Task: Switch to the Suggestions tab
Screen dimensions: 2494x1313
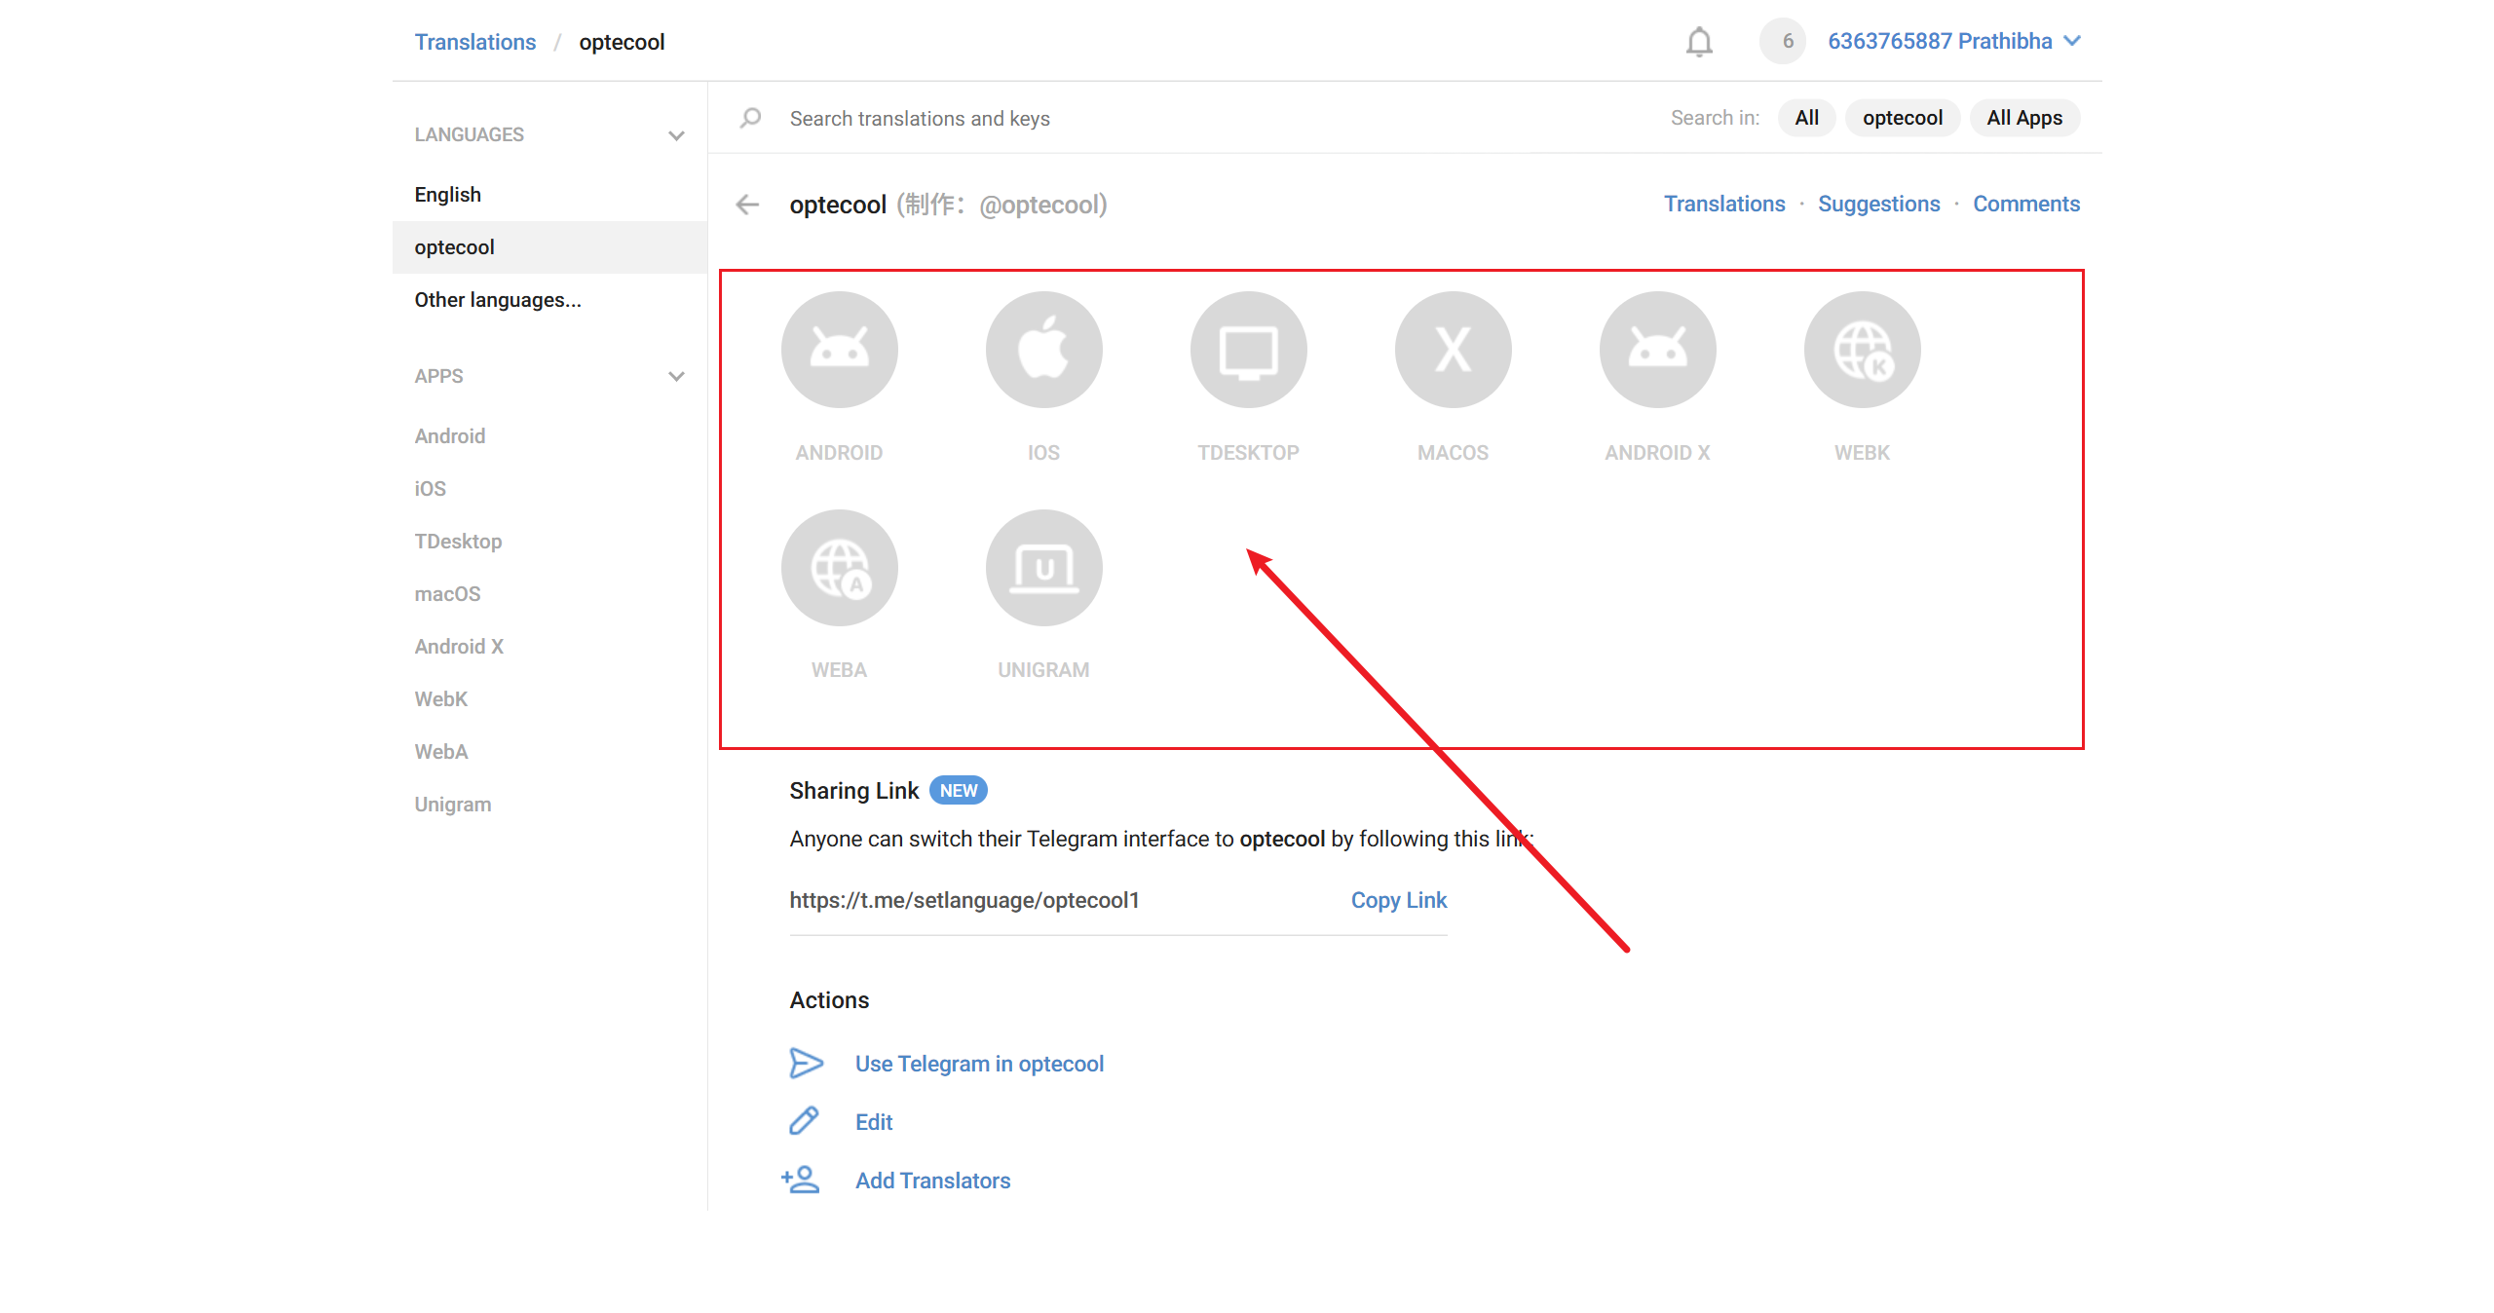Action: coord(1878,204)
